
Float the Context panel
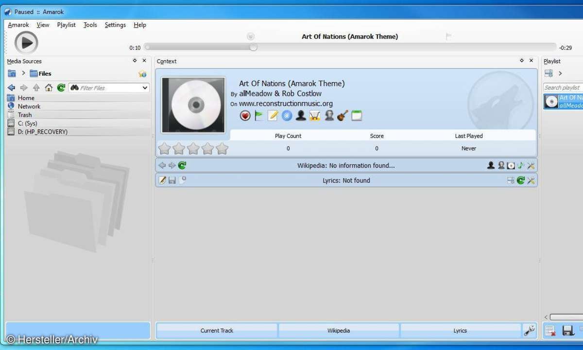tap(522, 61)
